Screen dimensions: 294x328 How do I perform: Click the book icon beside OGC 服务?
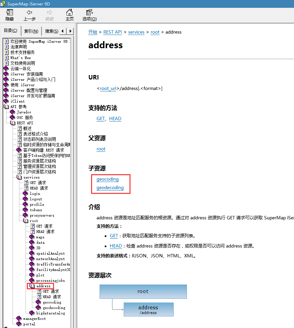click(13, 117)
